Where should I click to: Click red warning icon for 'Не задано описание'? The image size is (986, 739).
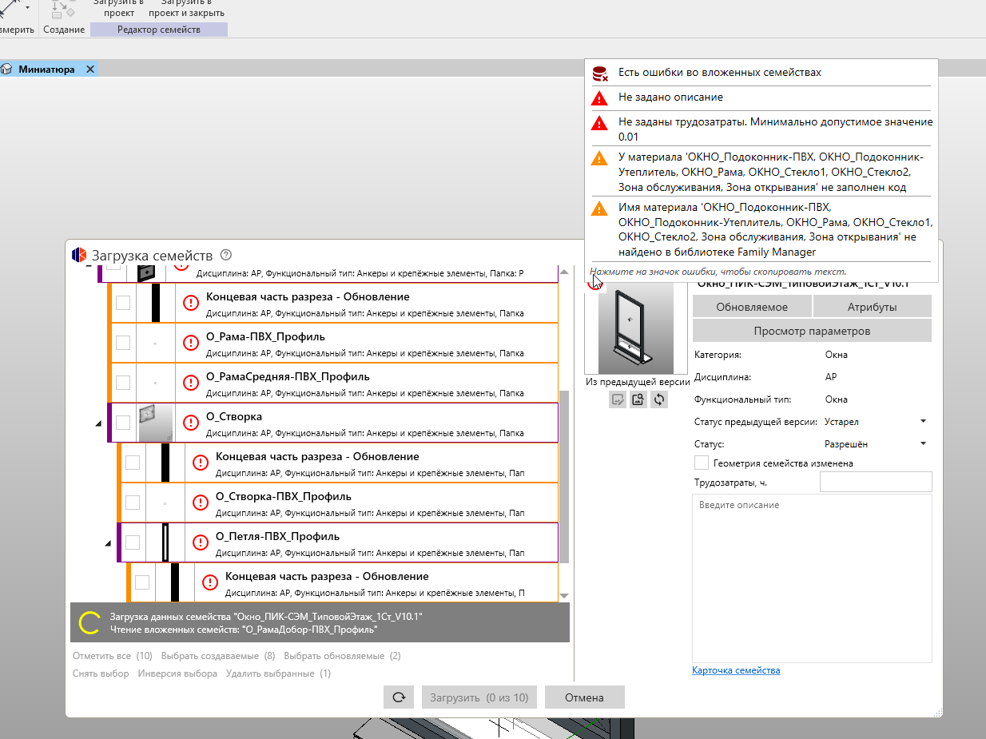599,98
